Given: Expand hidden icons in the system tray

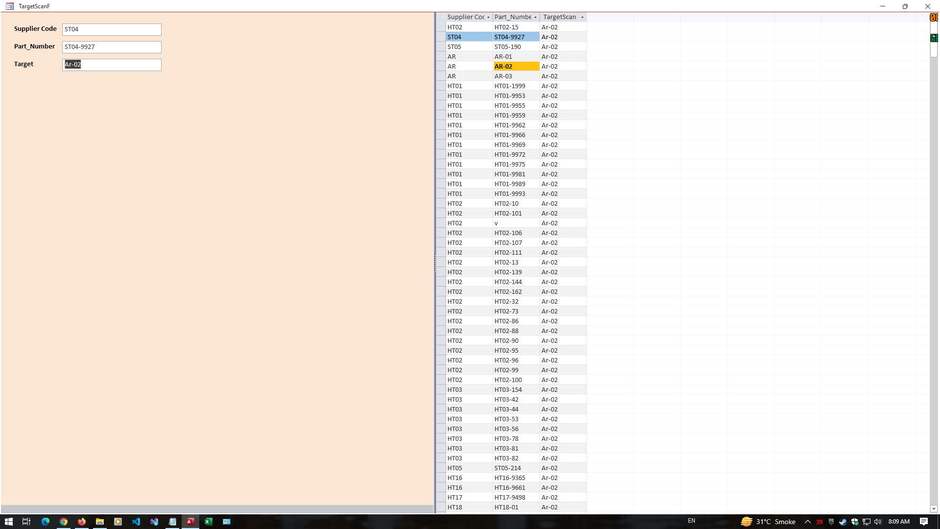Looking at the screenshot, I should (x=808, y=522).
